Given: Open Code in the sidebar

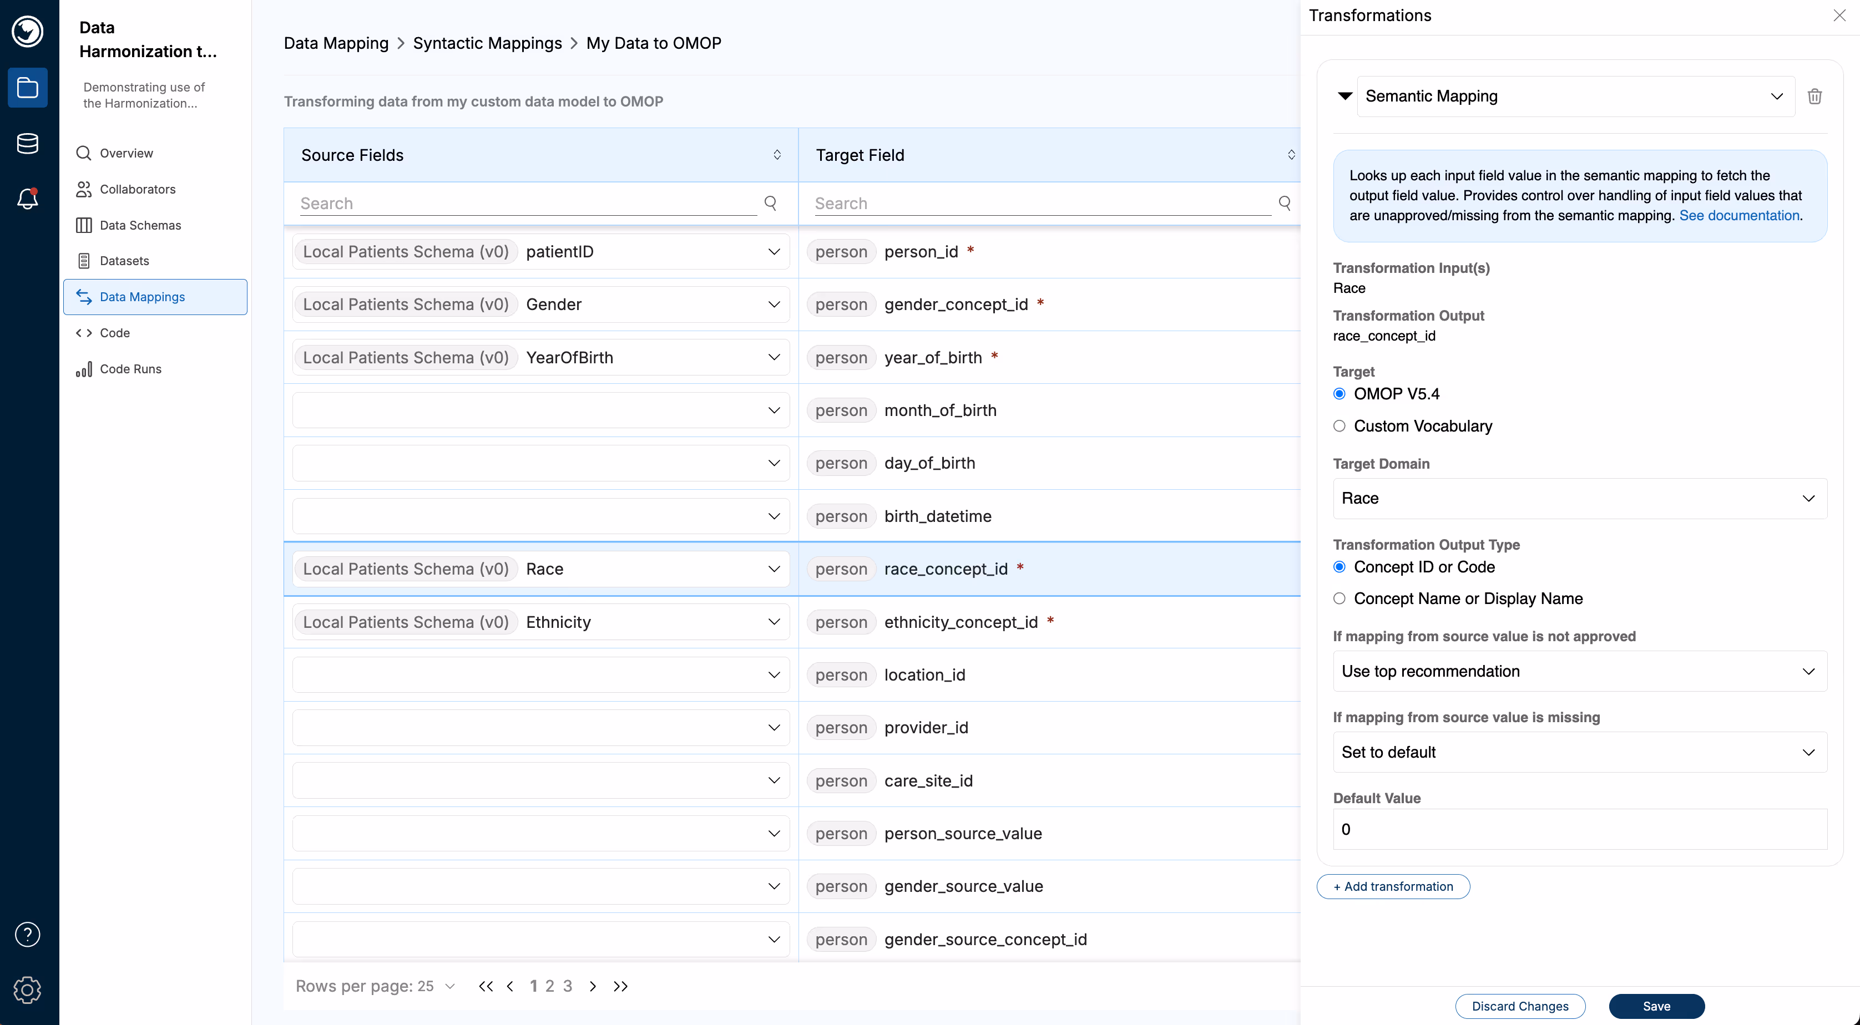Looking at the screenshot, I should point(155,333).
